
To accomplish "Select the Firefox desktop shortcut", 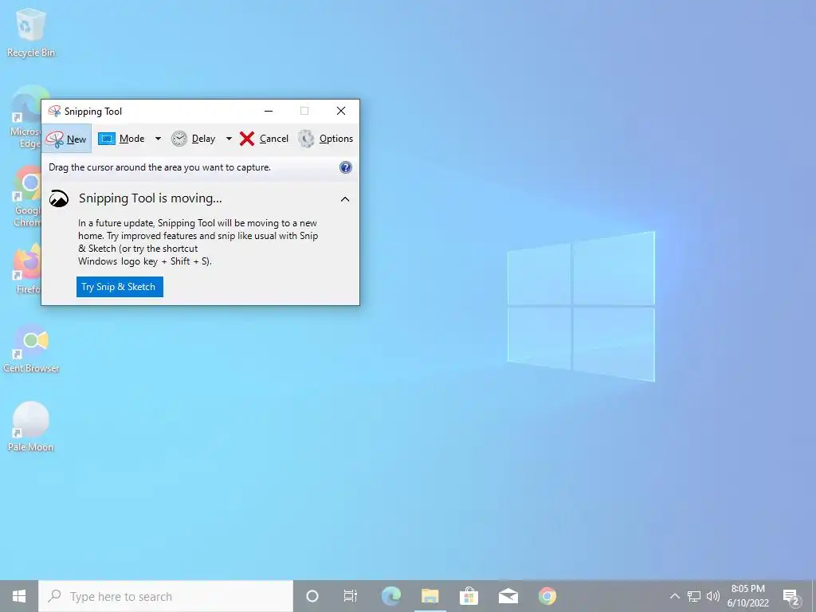I will pos(27,269).
